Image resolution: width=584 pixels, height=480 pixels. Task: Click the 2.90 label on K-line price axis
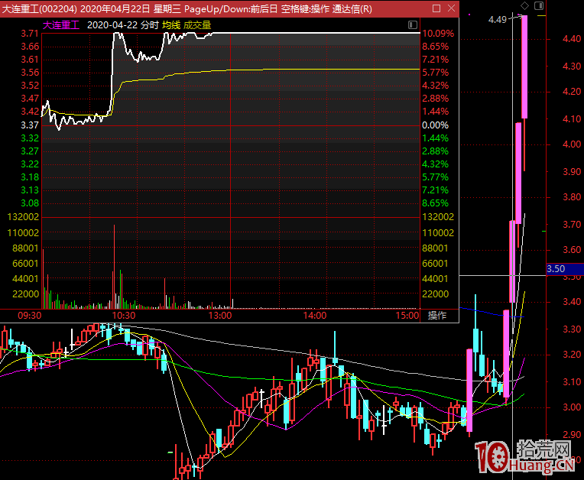click(x=572, y=434)
